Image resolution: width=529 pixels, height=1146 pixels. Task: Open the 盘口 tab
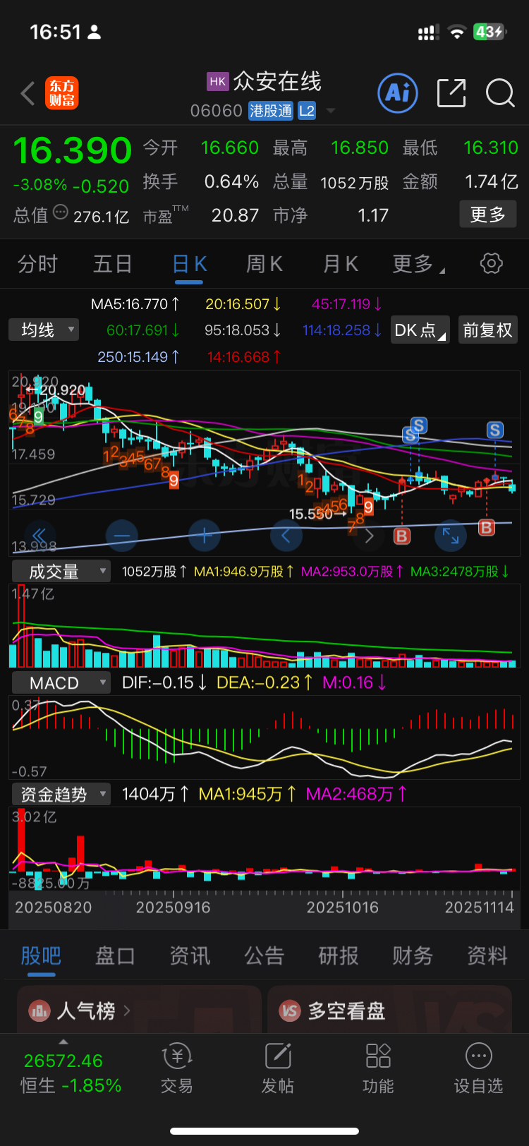(115, 955)
